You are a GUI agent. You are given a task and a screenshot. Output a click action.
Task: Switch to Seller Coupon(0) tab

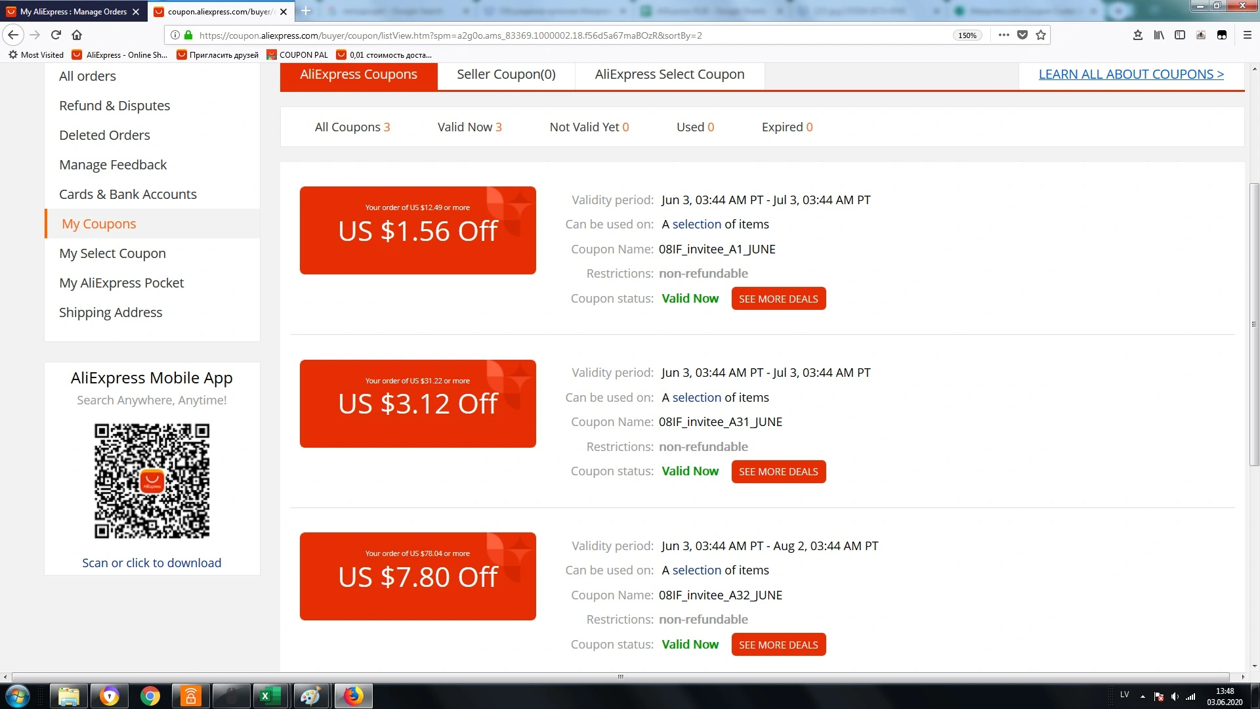[506, 75]
